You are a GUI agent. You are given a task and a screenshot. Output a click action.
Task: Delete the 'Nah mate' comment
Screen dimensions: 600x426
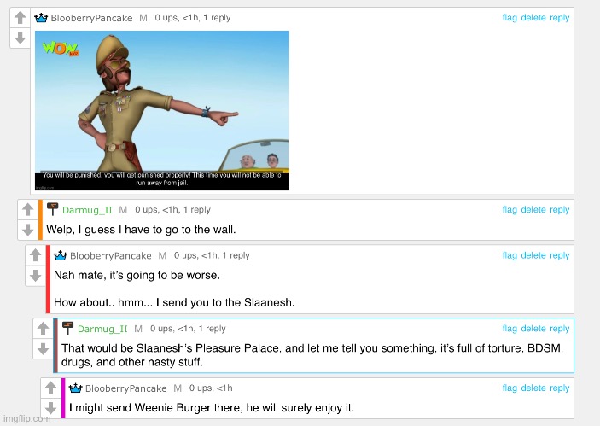533,255
